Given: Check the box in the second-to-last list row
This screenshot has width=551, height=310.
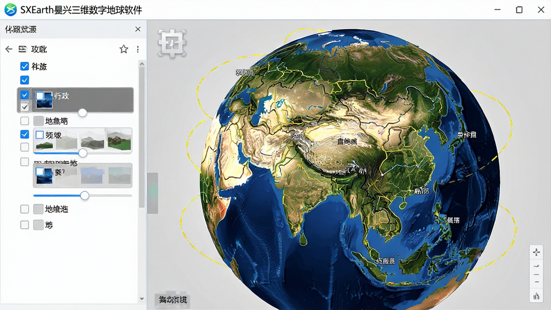Looking at the screenshot, I should coord(25,209).
